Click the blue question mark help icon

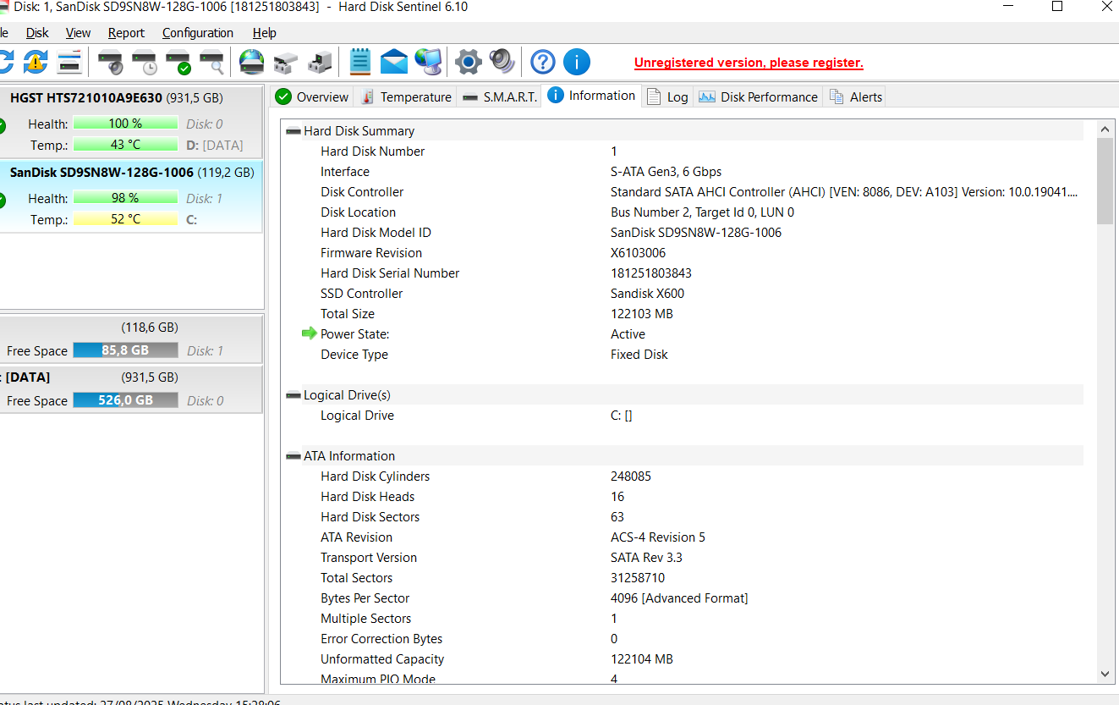point(543,62)
